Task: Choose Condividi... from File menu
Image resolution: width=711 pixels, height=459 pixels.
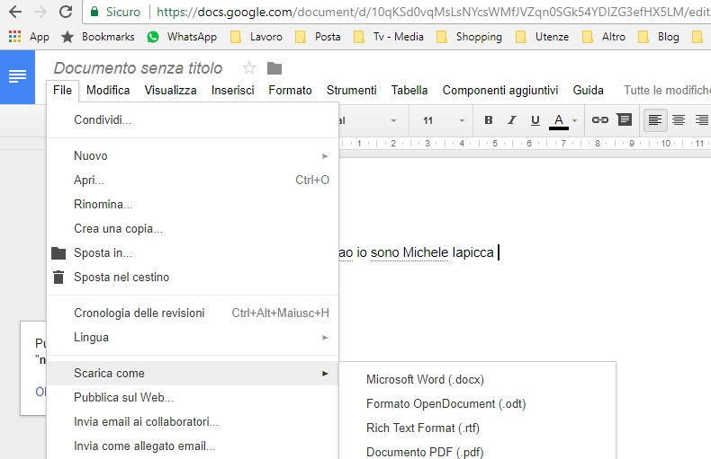Action: point(193,120)
